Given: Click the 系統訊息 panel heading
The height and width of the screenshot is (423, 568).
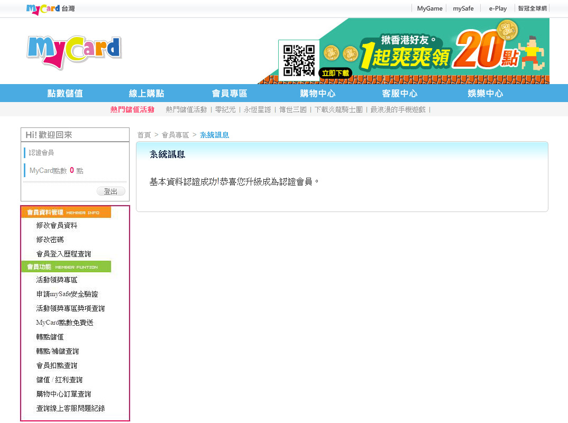Looking at the screenshot, I should tap(167, 154).
